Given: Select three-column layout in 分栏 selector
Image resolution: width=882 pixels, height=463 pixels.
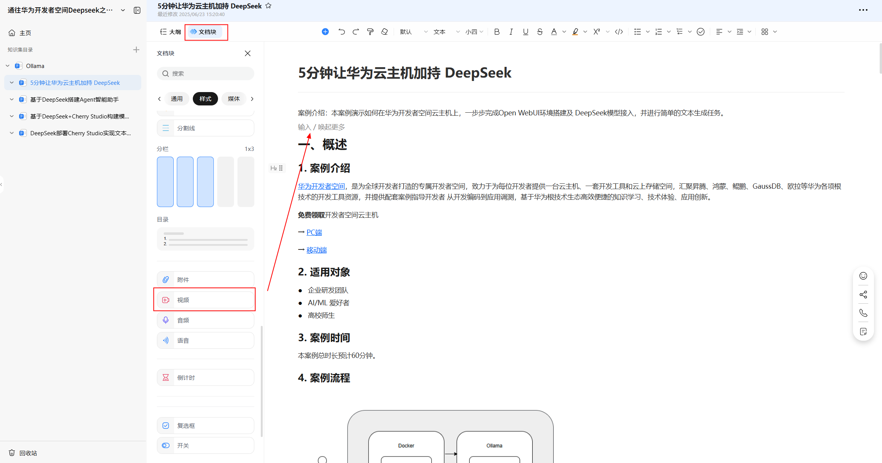Looking at the screenshot, I should tap(205, 182).
